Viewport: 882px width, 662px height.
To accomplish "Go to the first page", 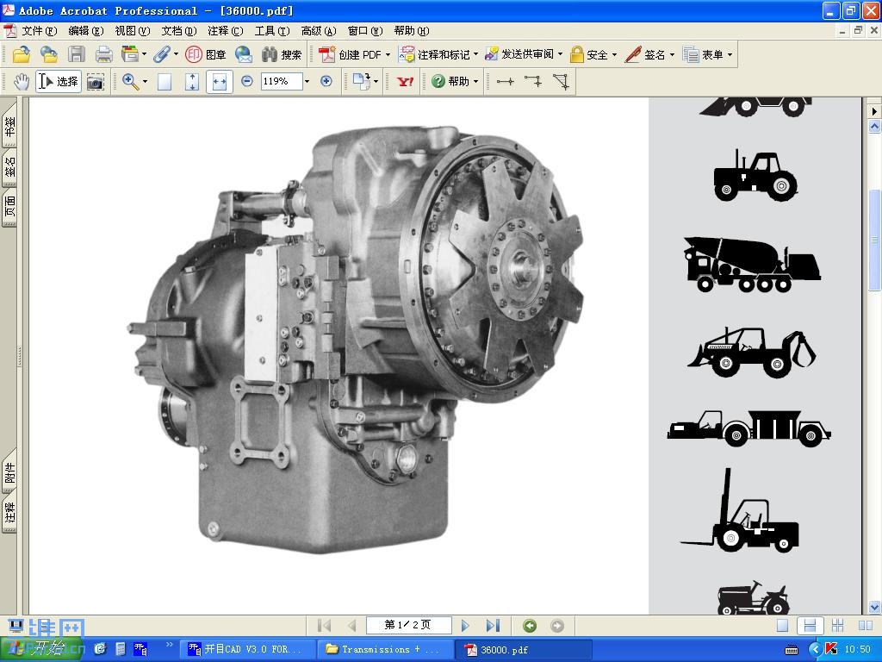I will click(x=324, y=626).
